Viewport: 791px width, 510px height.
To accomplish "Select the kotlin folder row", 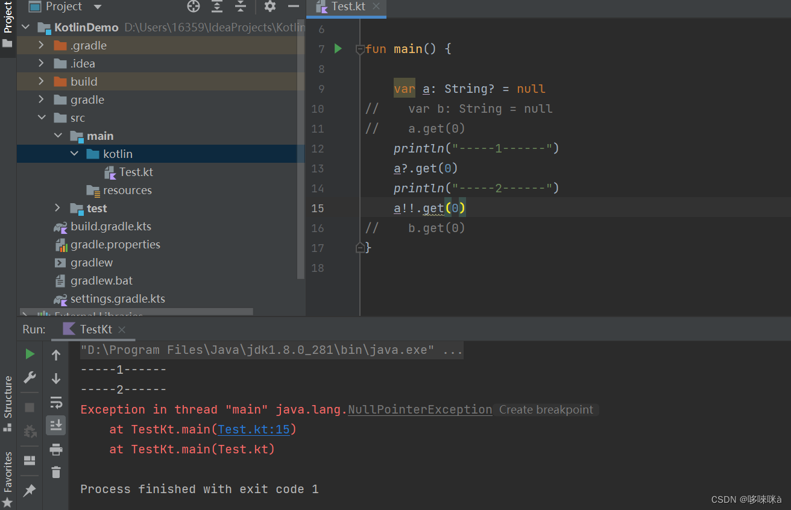I will pyautogui.click(x=161, y=154).
